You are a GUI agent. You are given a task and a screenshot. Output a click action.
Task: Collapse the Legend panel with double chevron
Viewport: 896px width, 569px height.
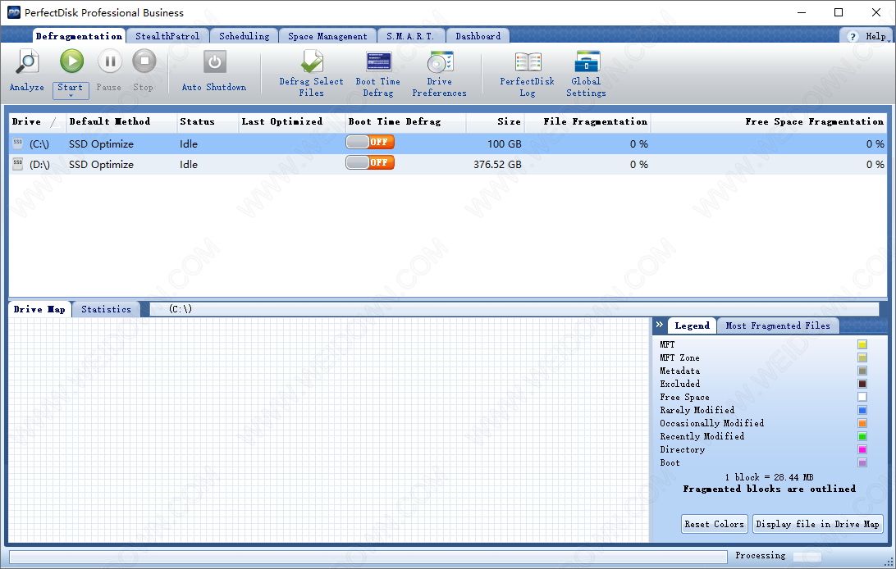pos(660,325)
